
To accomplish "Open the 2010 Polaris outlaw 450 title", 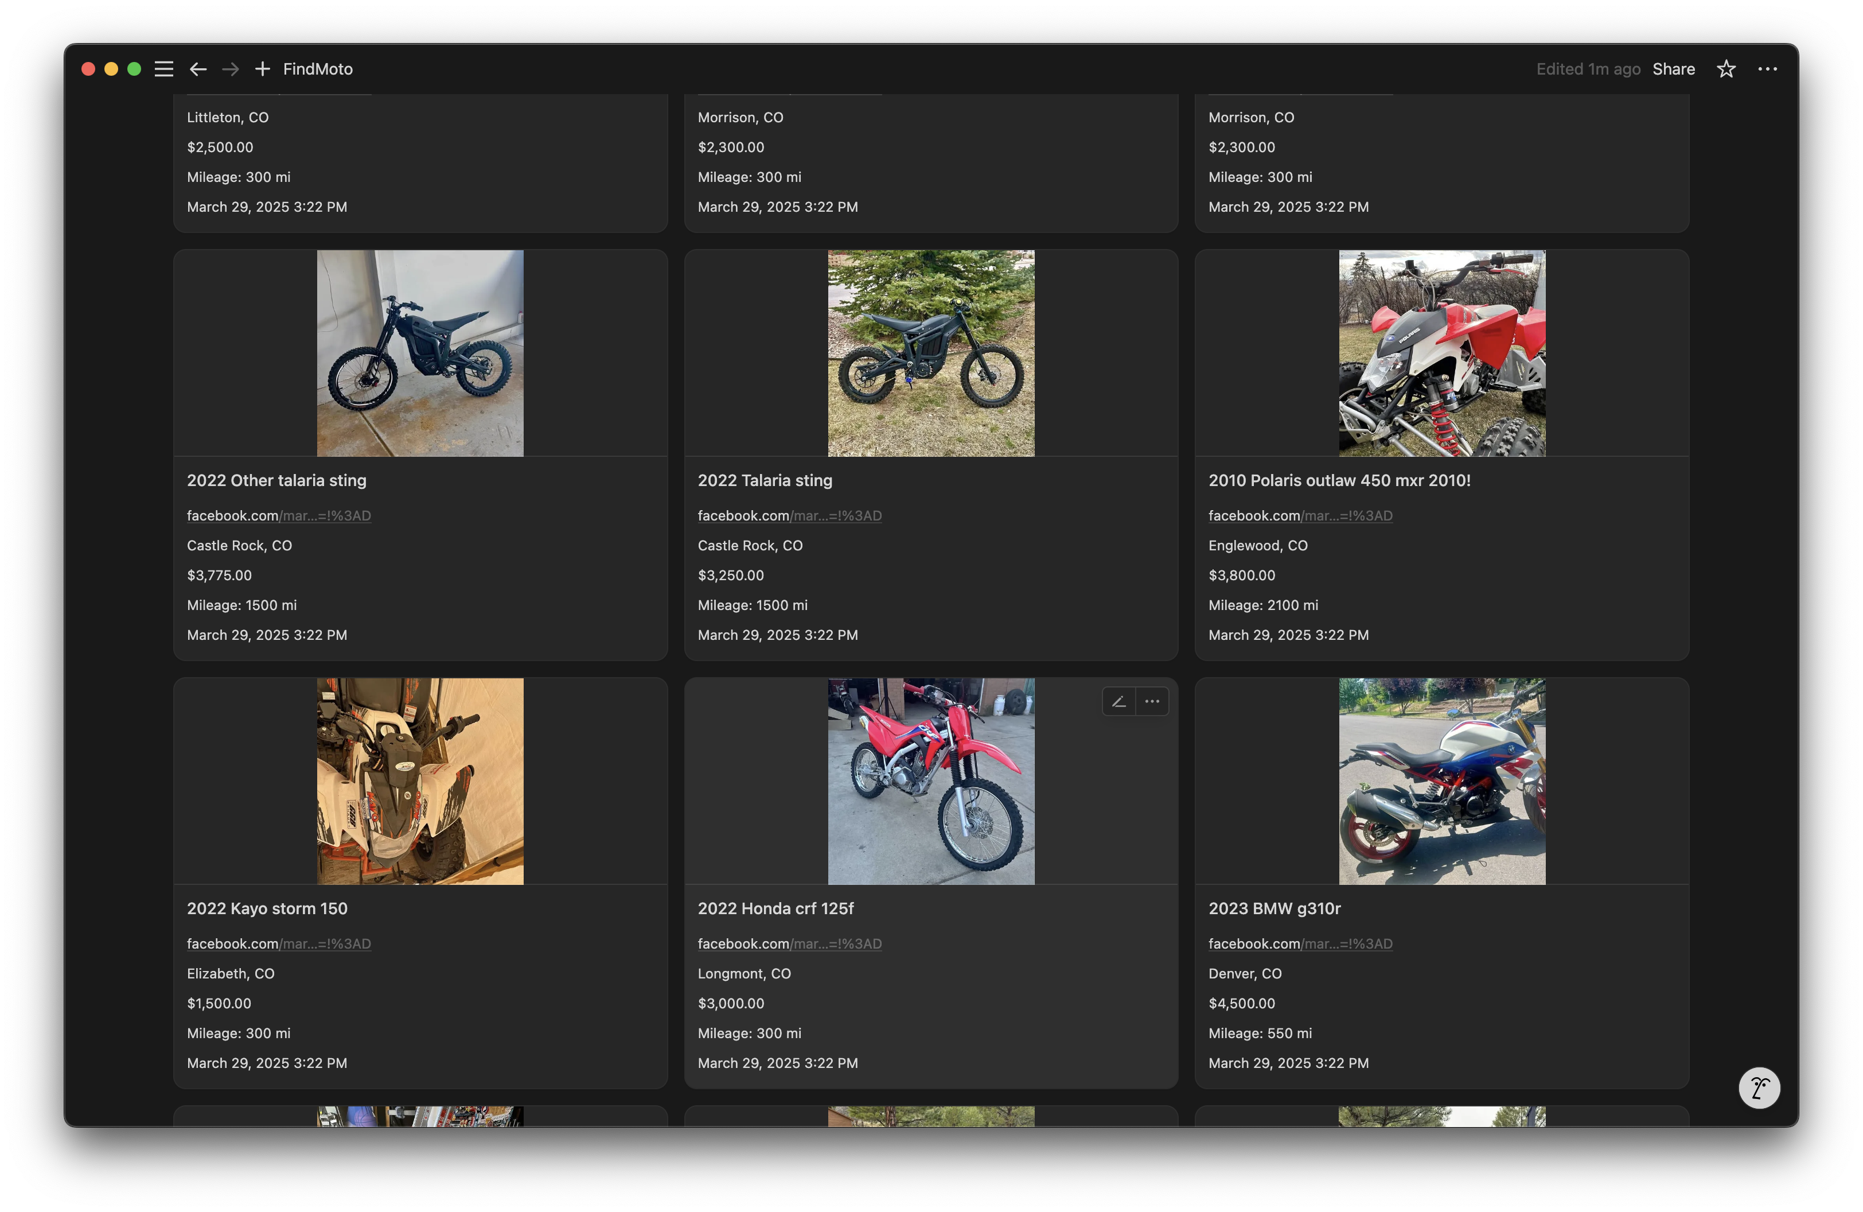I will tap(1339, 481).
